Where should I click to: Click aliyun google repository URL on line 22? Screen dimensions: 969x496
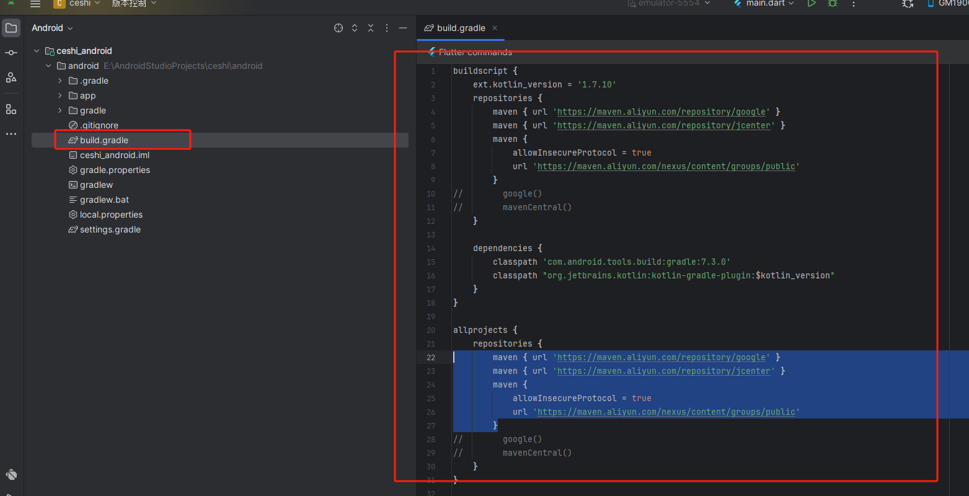[661, 357]
